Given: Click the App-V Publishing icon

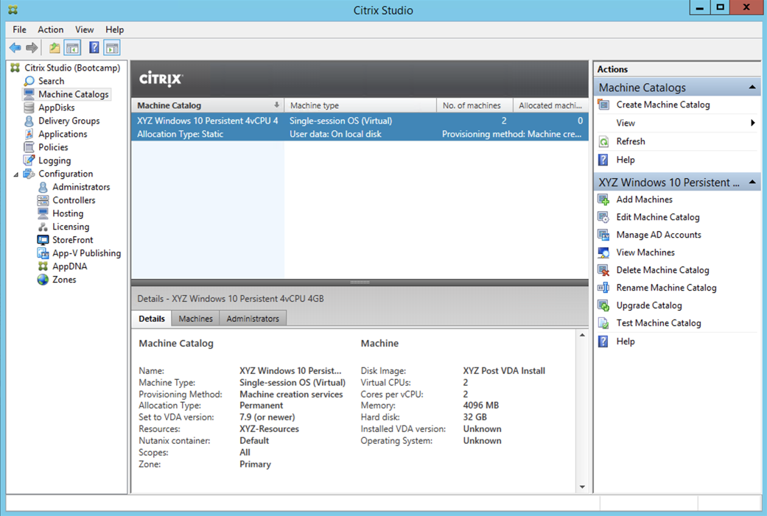Looking at the screenshot, I should click(43, 253).
